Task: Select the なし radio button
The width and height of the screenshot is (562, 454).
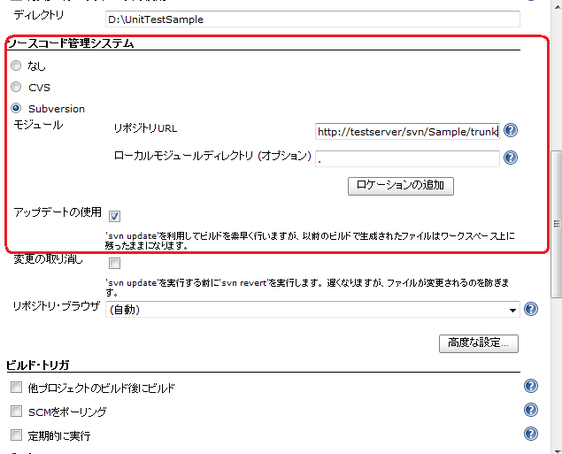Action: tap(16, 65)
